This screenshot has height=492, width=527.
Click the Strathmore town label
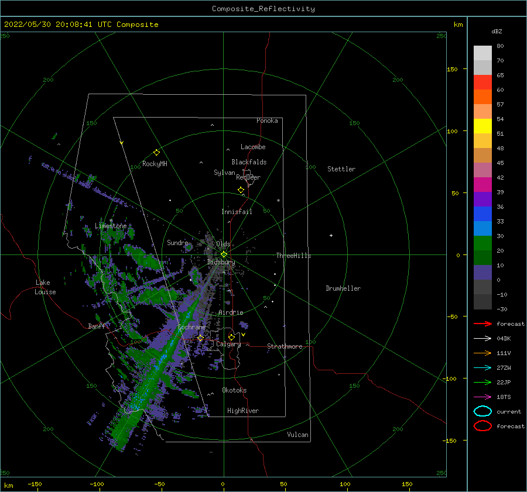point(285,346)
